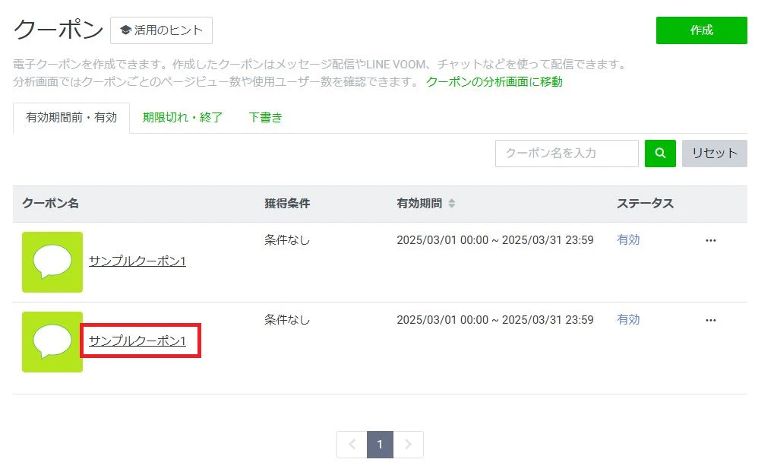Switch to 有効期間前・有効 tab
This screenshot has width=774, height=472.
71,118
